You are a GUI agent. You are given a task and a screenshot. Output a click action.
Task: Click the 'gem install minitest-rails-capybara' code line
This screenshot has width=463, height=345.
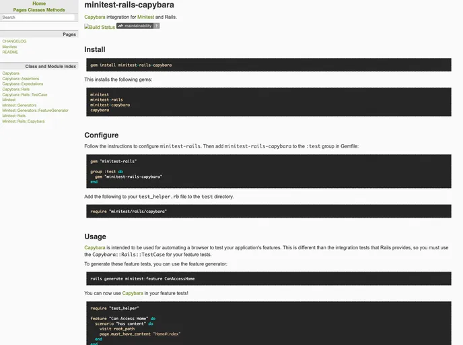pos(131,65)
